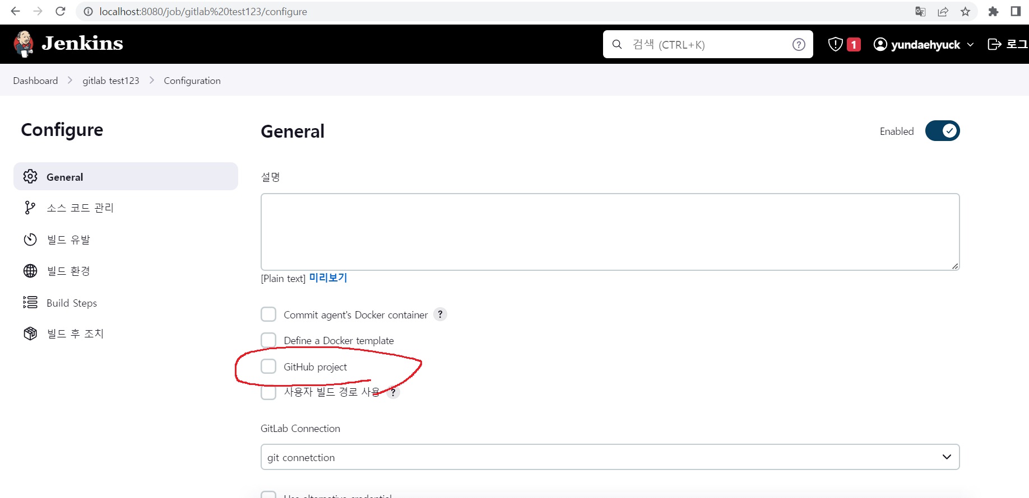Enable the GitHub project checkbox

coord(268,367)
